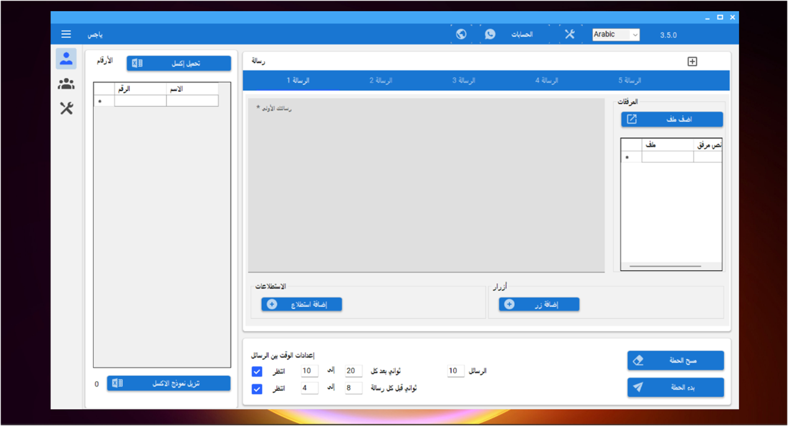
Task: Open the WhatsApp icon in header
Action: [490, 34]
